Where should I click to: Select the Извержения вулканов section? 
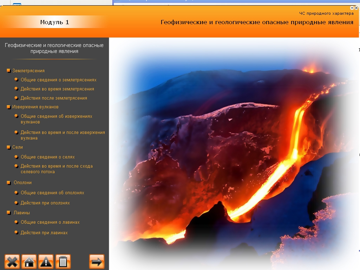tap(35, 107)
